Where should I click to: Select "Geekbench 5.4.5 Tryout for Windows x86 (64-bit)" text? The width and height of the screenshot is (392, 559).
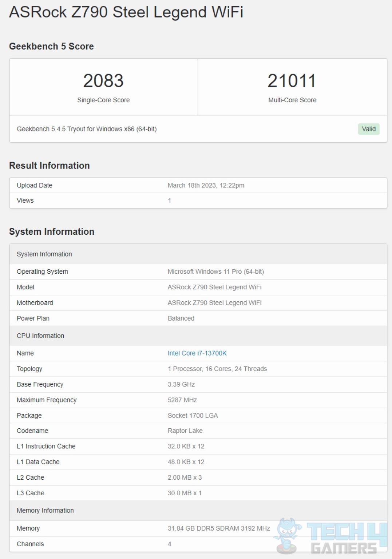(x=87, y=129)
